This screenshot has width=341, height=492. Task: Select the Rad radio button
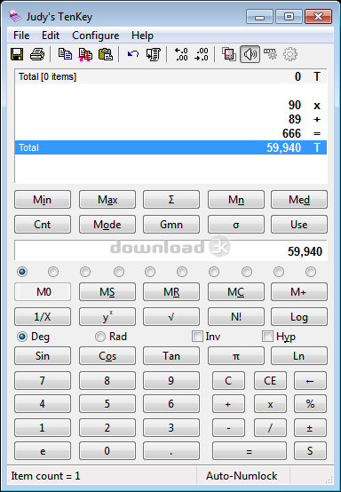click(100, 337)
